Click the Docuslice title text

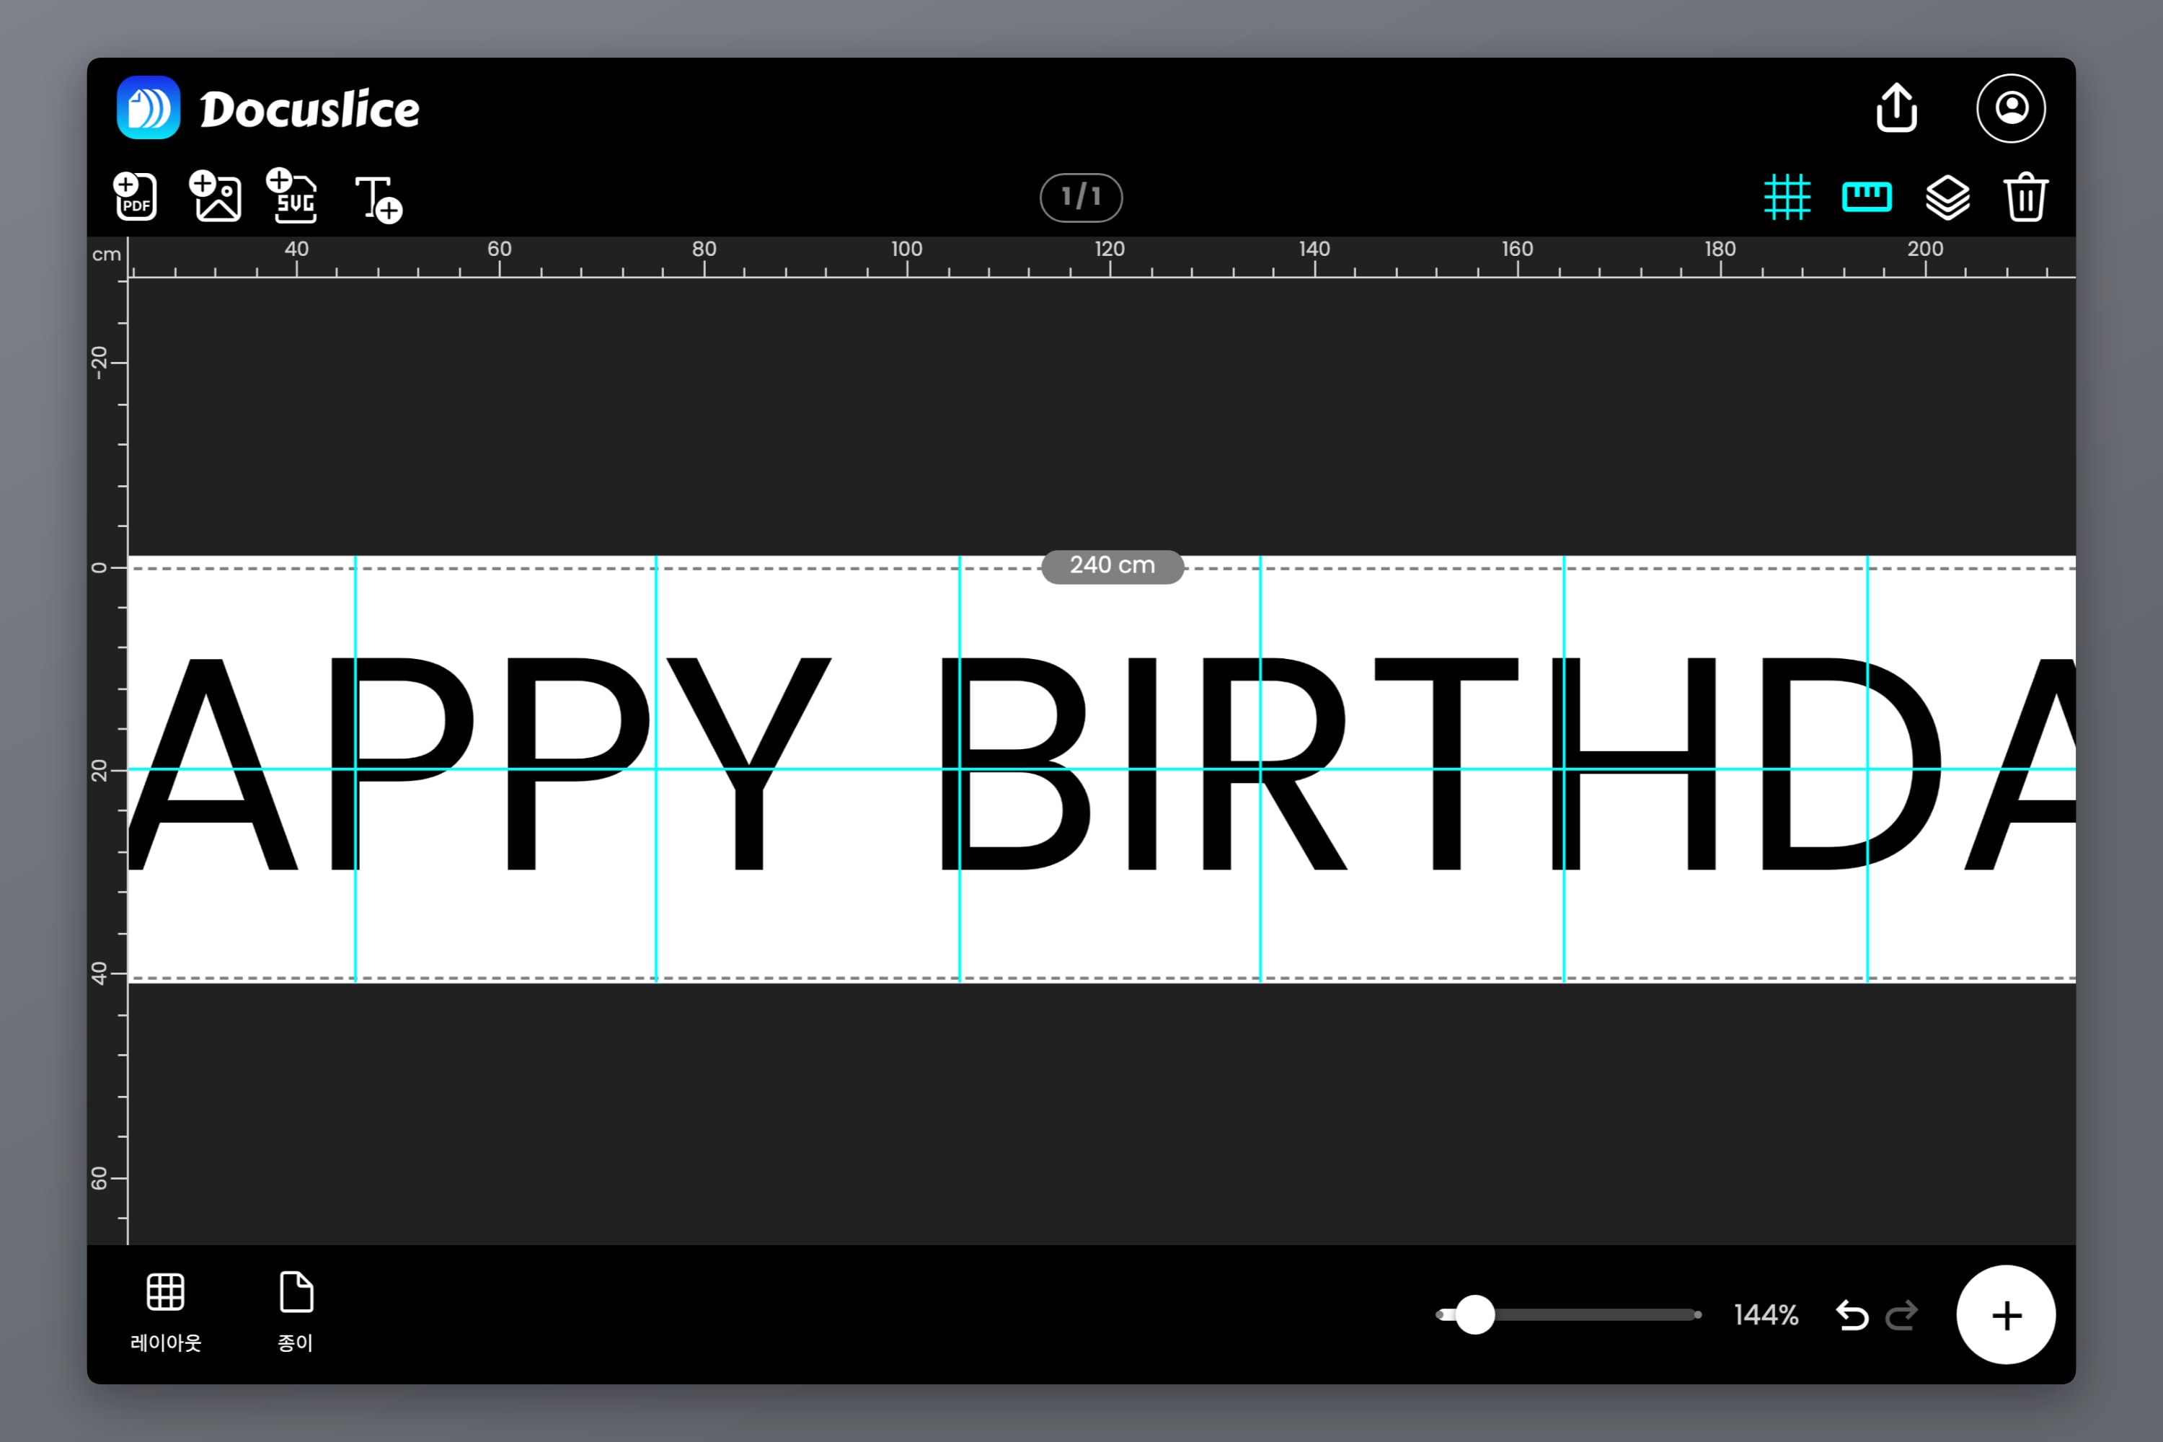click(310, 110)
